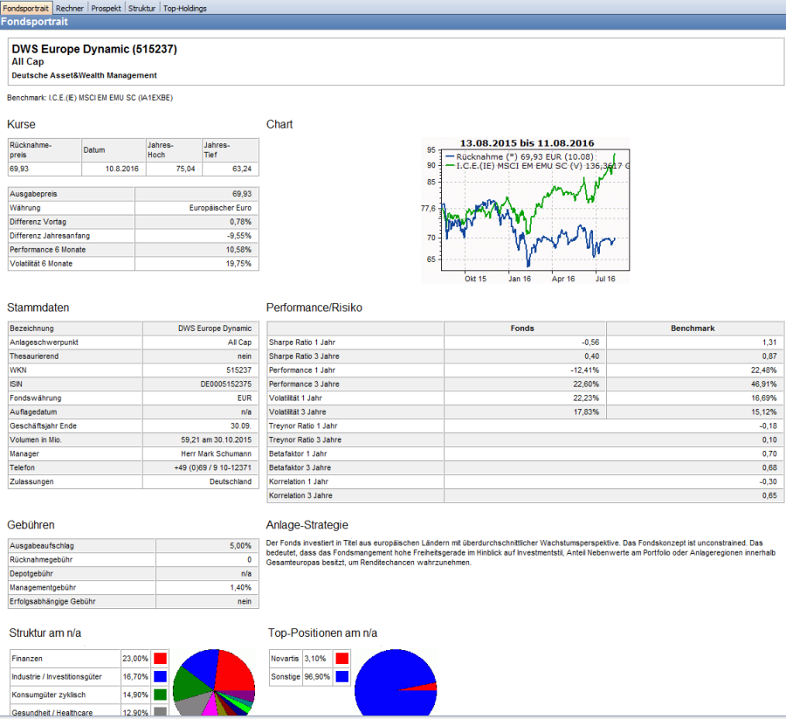Click the green Konsumgüter zyklisch swatch

[160, 695]
